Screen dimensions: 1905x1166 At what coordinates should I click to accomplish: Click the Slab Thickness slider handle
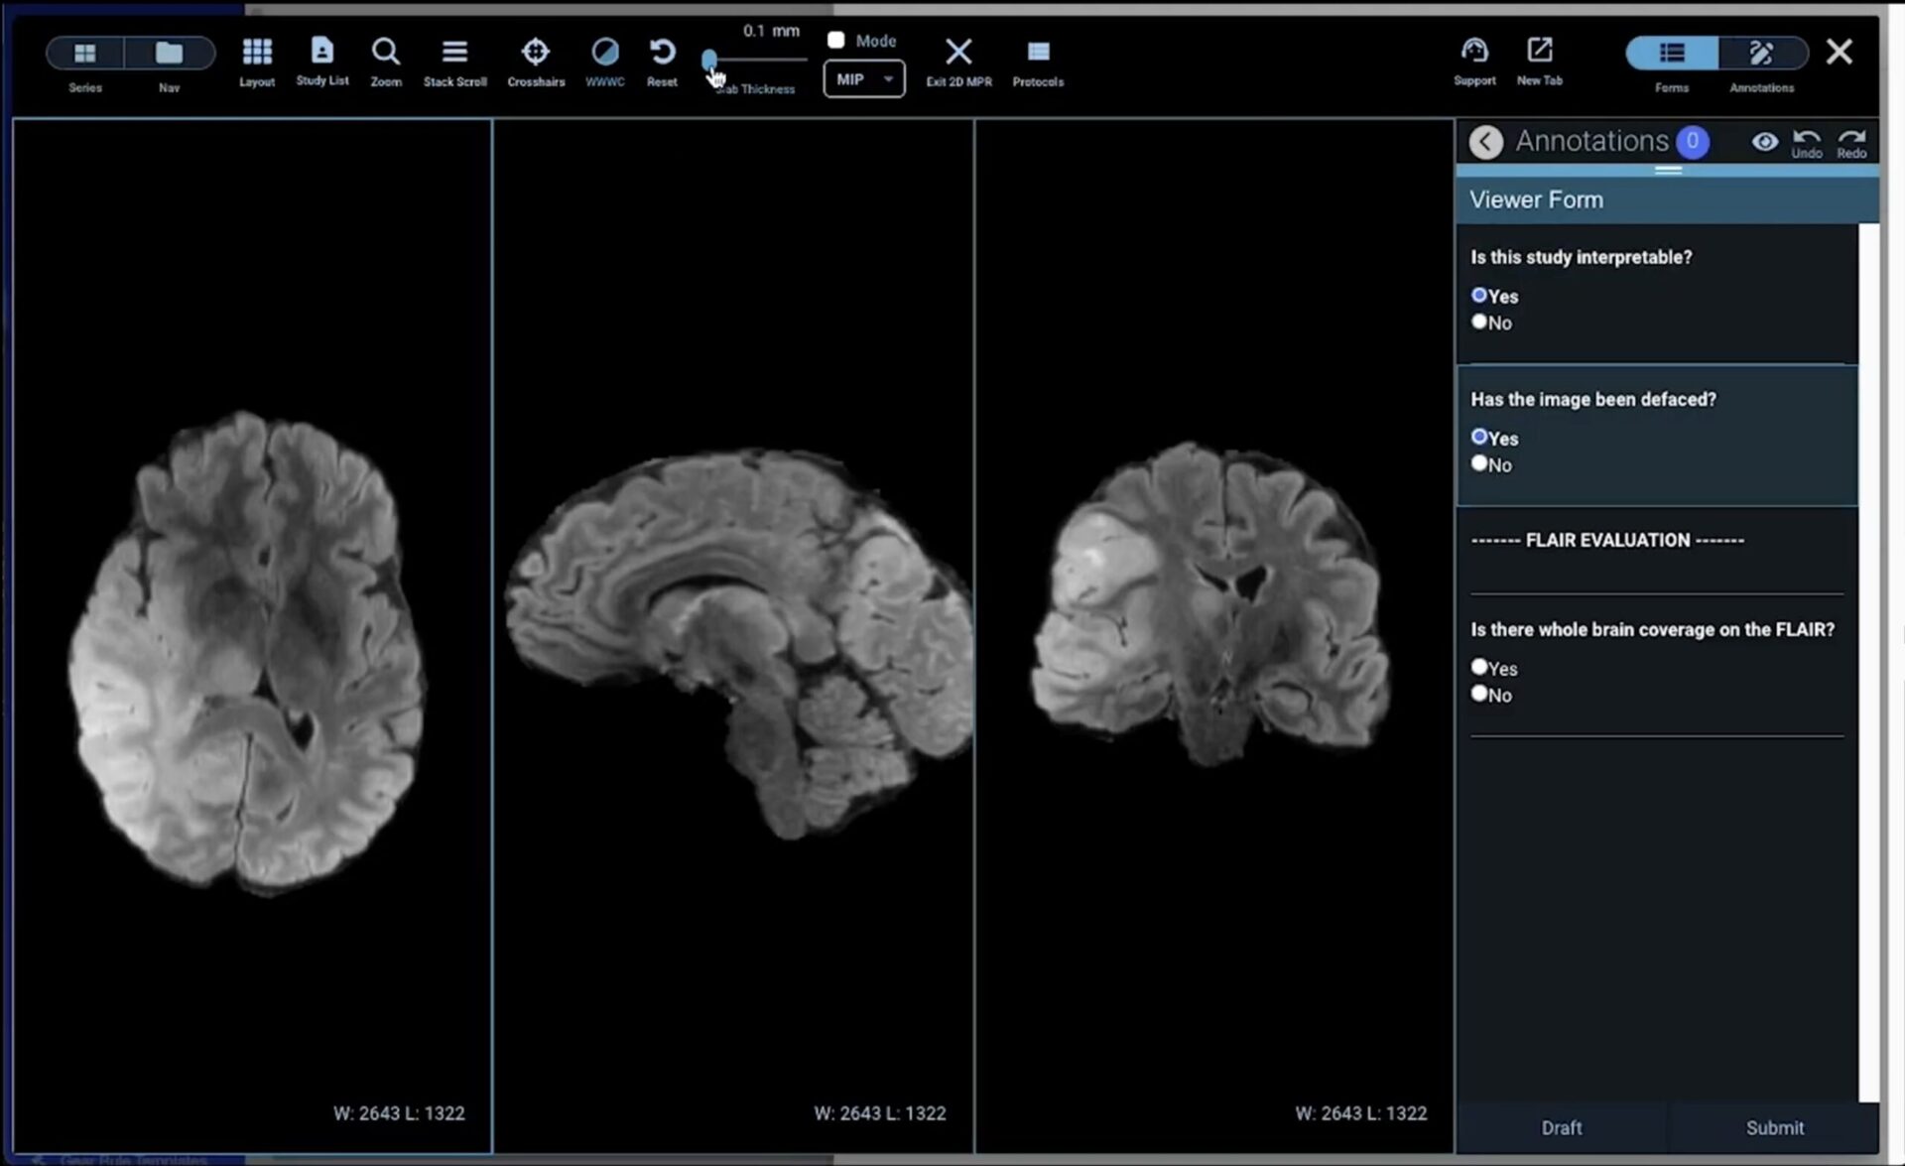pyautogui.click(x=709, y=60)
